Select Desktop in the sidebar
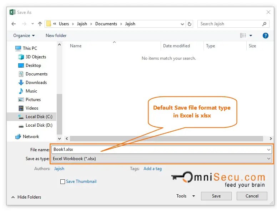 pyautogui.click(x=30, y=65)
